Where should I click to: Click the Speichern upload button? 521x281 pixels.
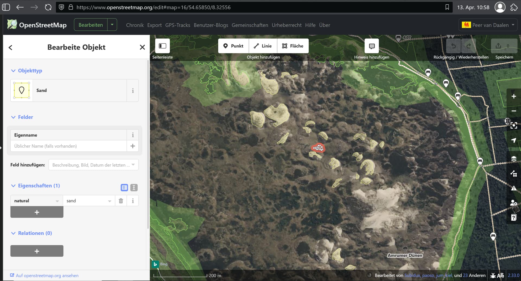[504, 46]
